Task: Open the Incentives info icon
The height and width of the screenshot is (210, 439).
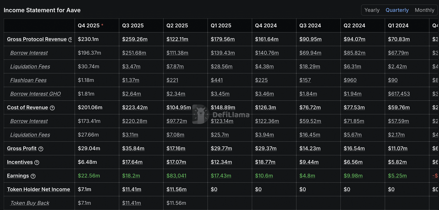Action: [x=37, y=163]
